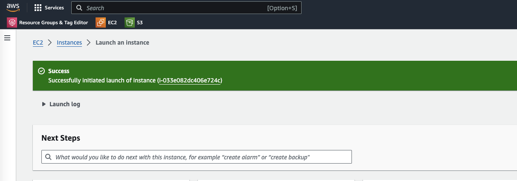Open the S3 favorites bar shortcut
This screenshot has width=517, height=181.
click(x=139, y=23)
